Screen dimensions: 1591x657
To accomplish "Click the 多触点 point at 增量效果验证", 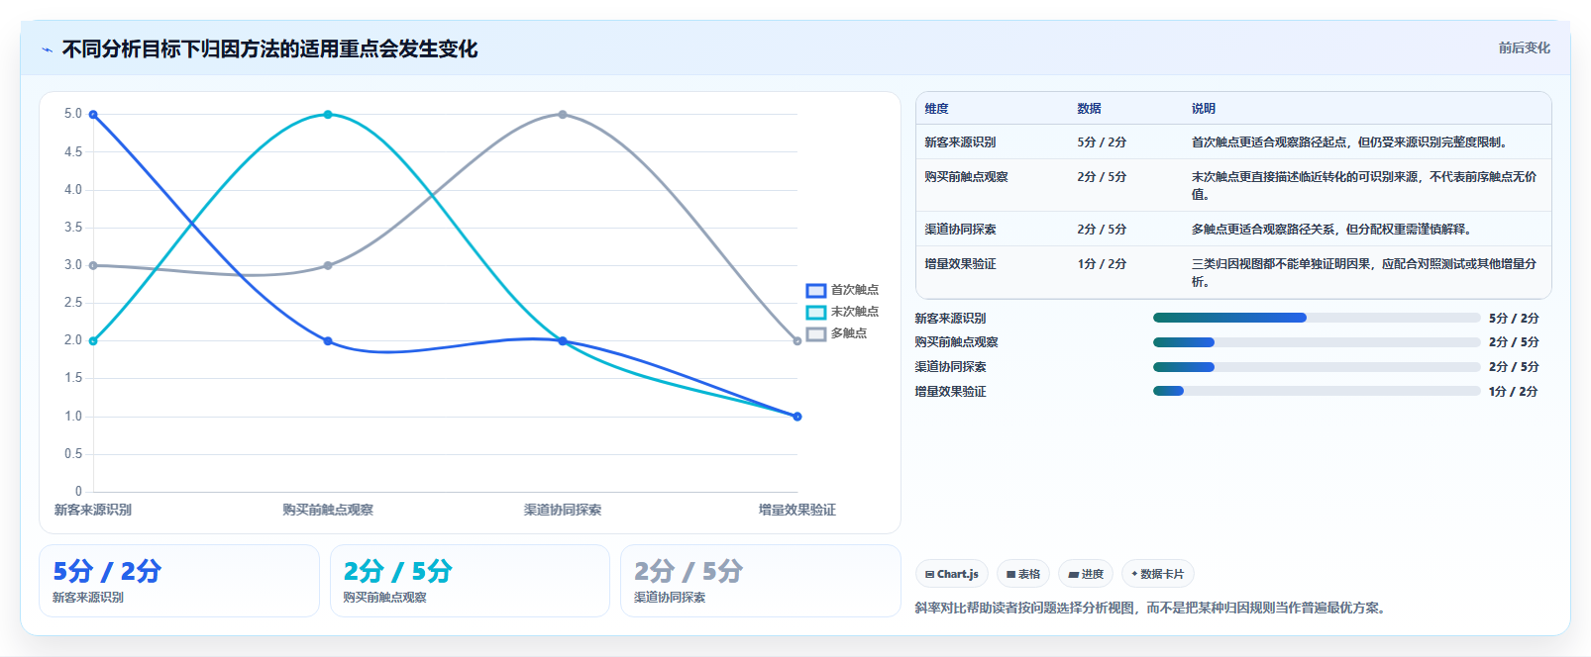I will coord(797,341).
